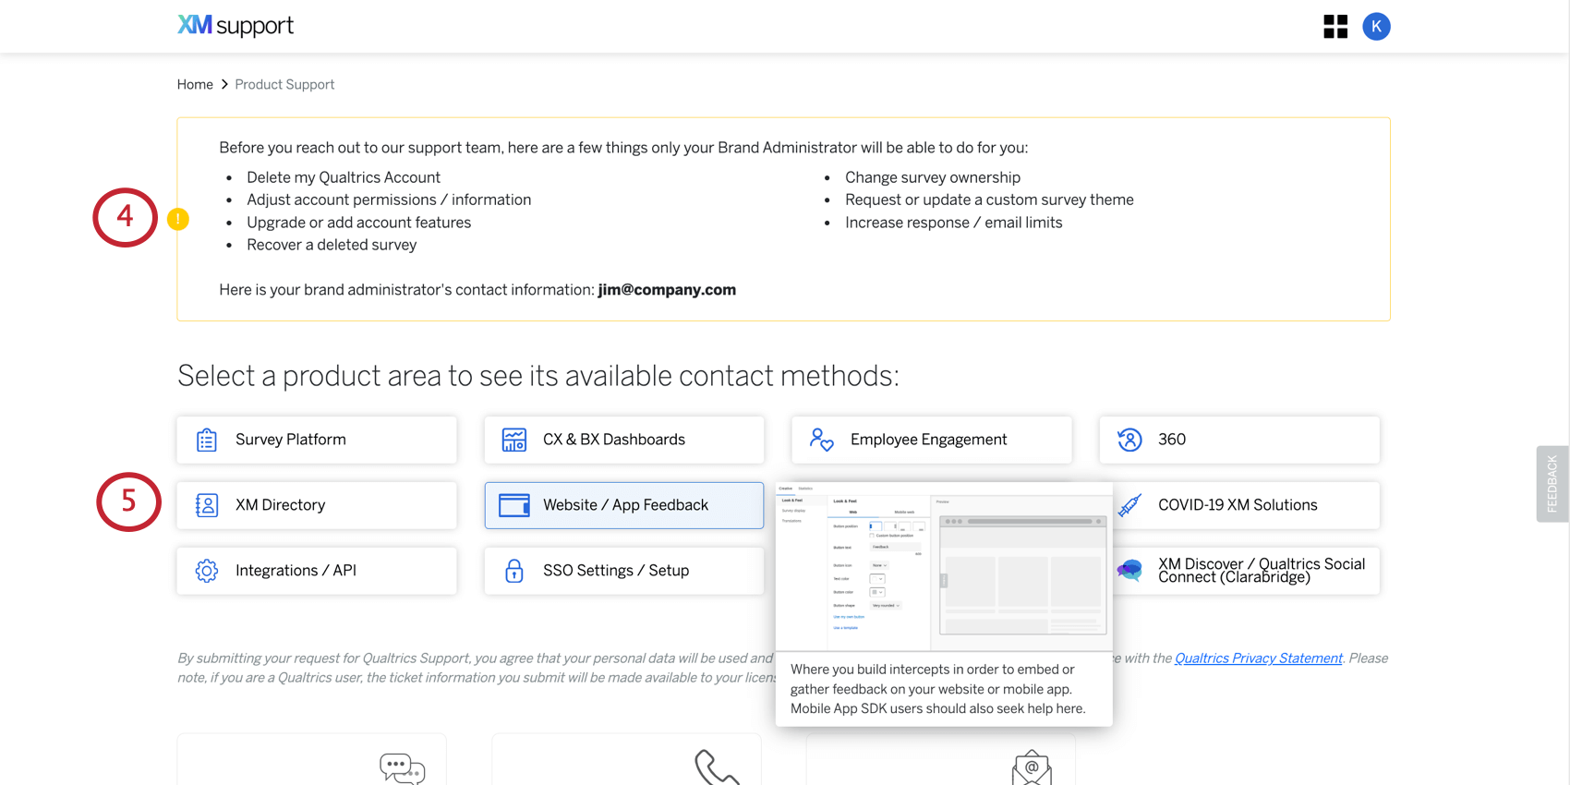Select XM Discover / Qualtrics Social Connect
The height and width of the screenshot is (785, 1570).
pyautogui.click(x=1246, y=571)
